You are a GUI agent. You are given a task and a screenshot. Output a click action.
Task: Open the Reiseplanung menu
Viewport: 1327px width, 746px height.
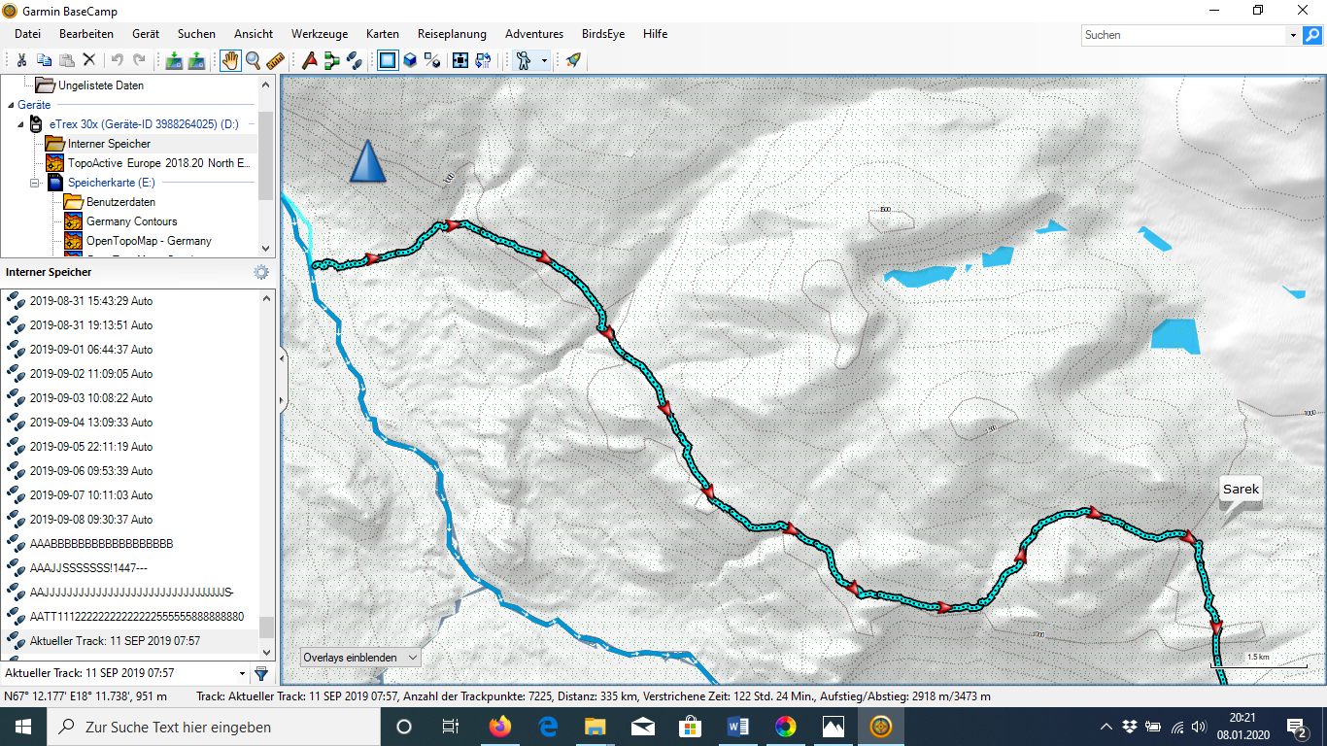coord(452,34)
